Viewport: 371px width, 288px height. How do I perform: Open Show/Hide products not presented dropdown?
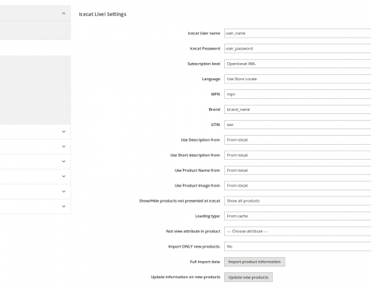(x=298, y=201)
